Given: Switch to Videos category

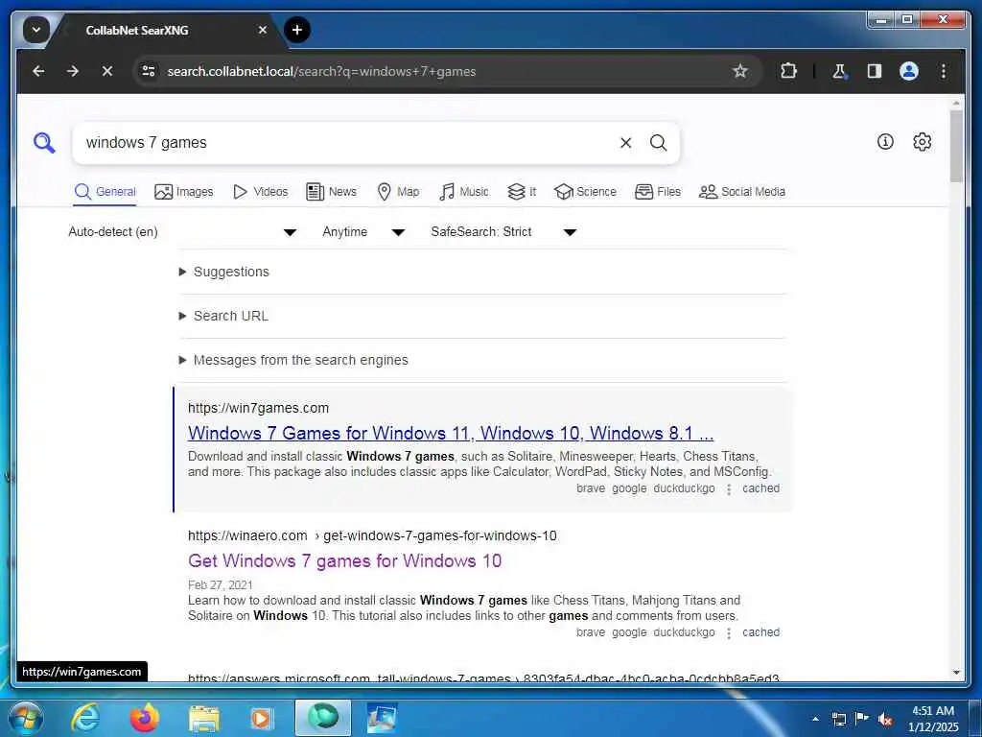Looking at the screenshot, I should pos(260,192).
